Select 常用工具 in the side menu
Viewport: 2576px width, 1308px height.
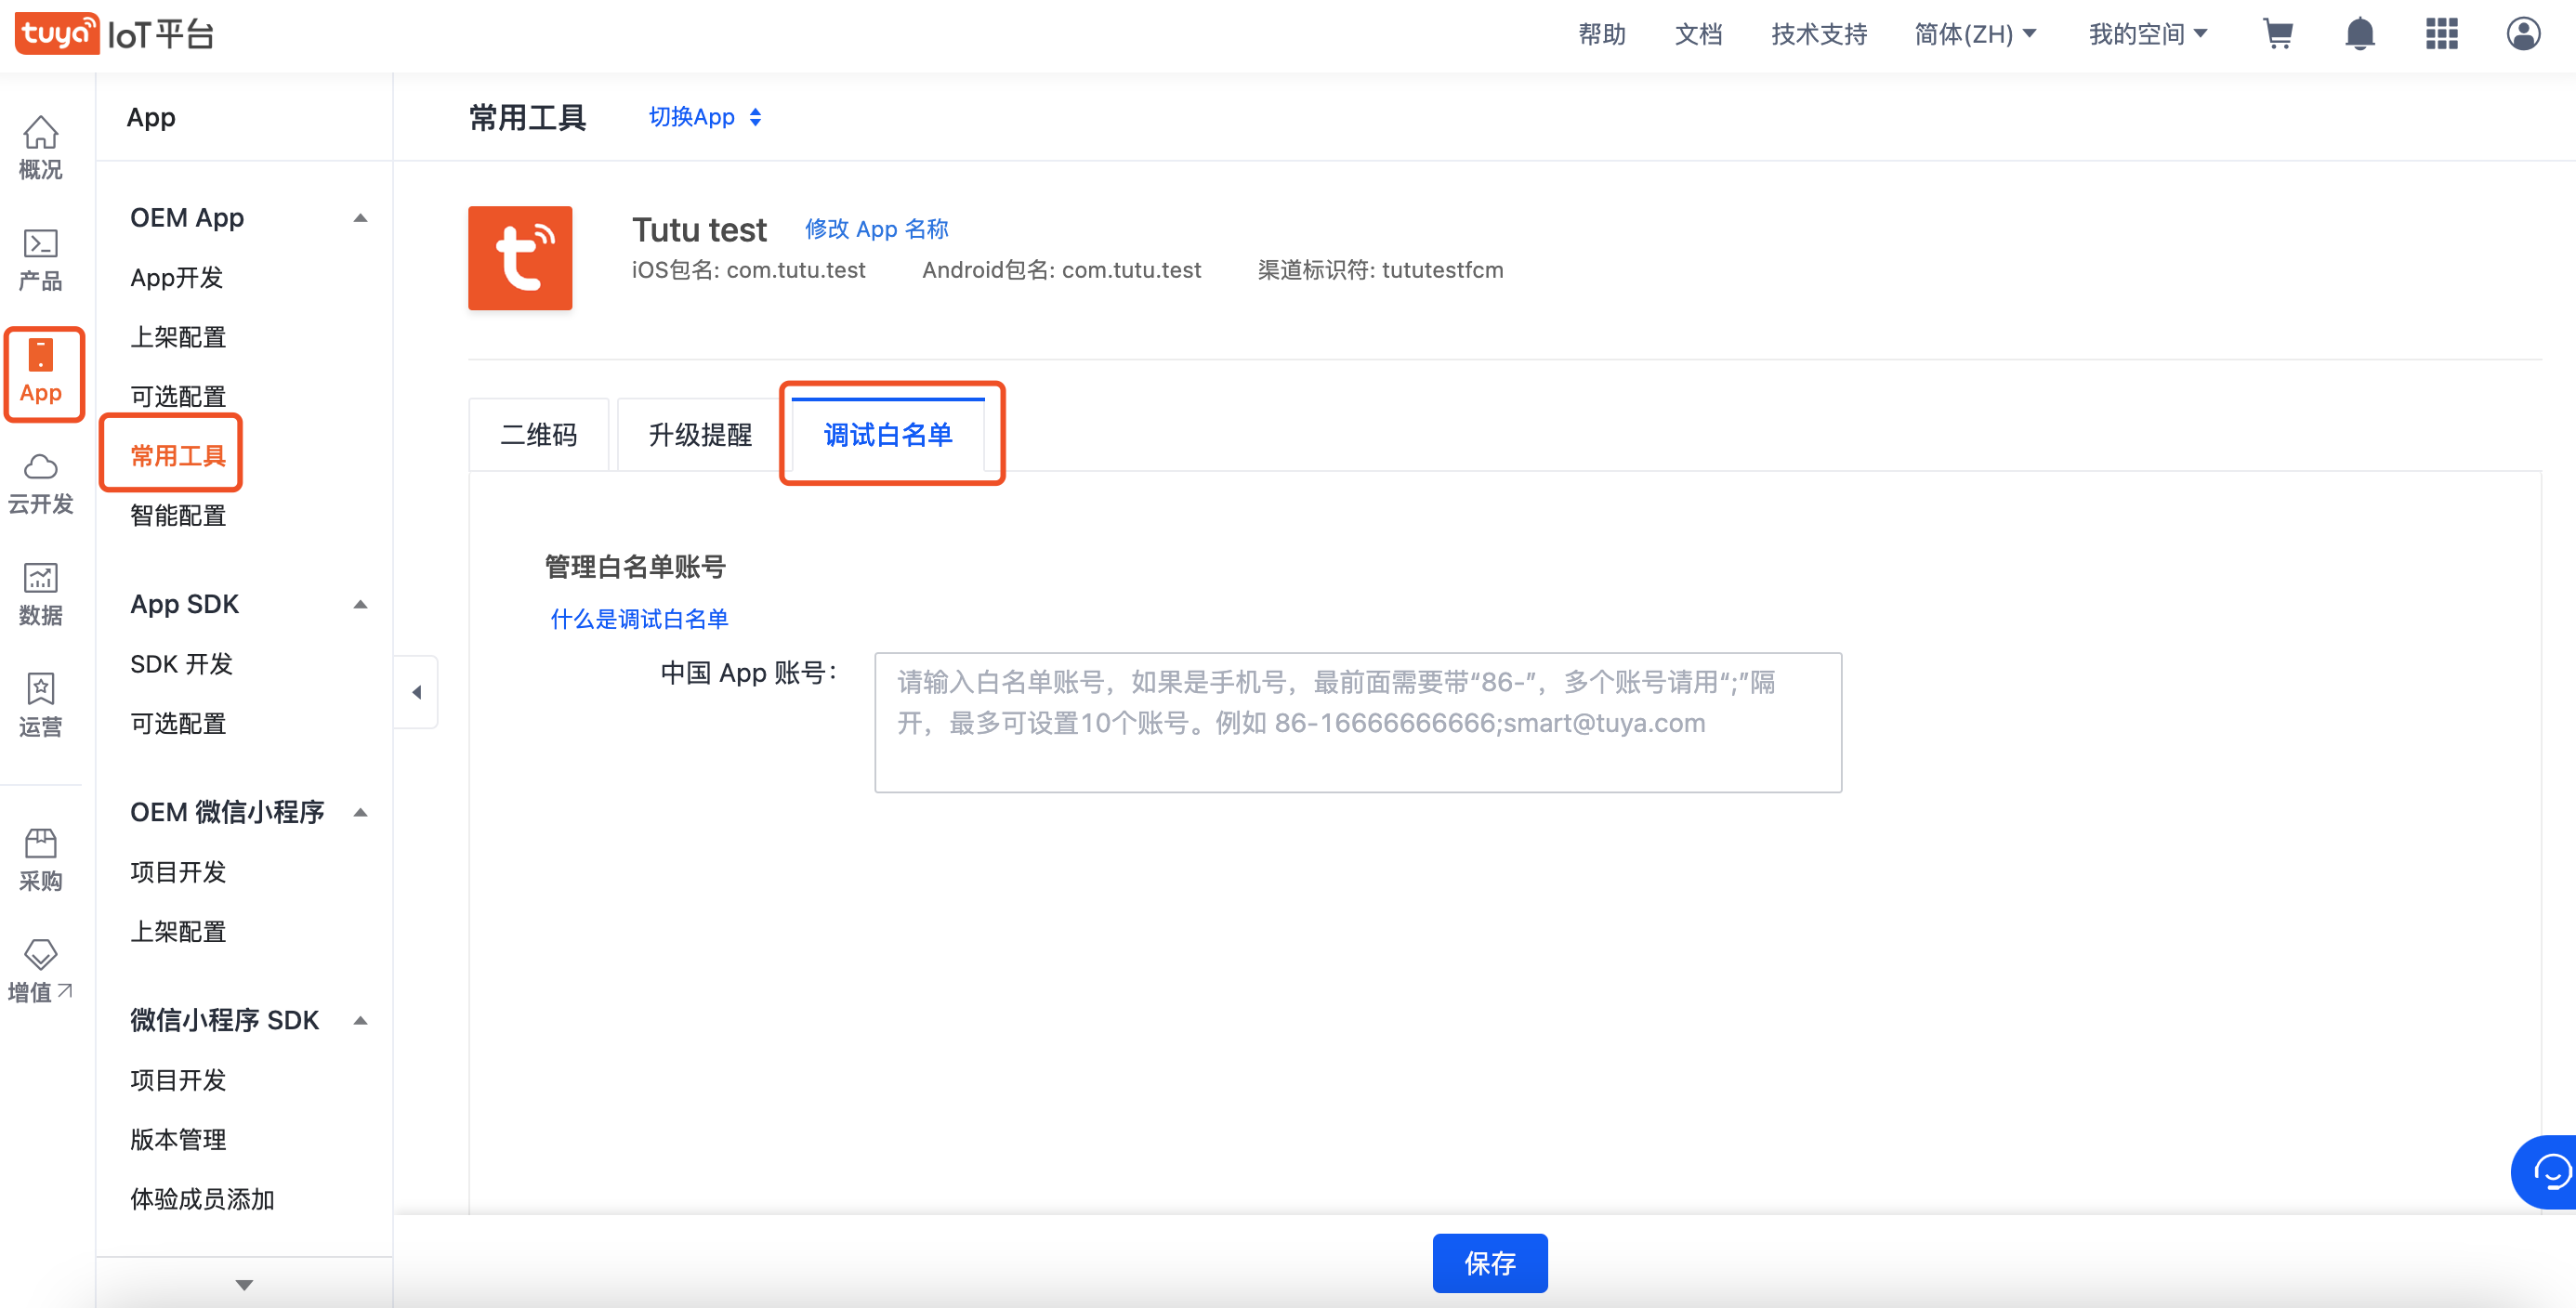[178, 456]
